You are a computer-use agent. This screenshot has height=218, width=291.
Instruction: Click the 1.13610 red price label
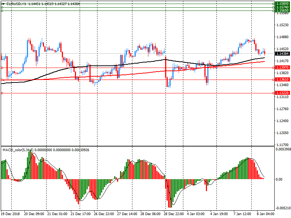pyautogui.click(x=282, y=80)
